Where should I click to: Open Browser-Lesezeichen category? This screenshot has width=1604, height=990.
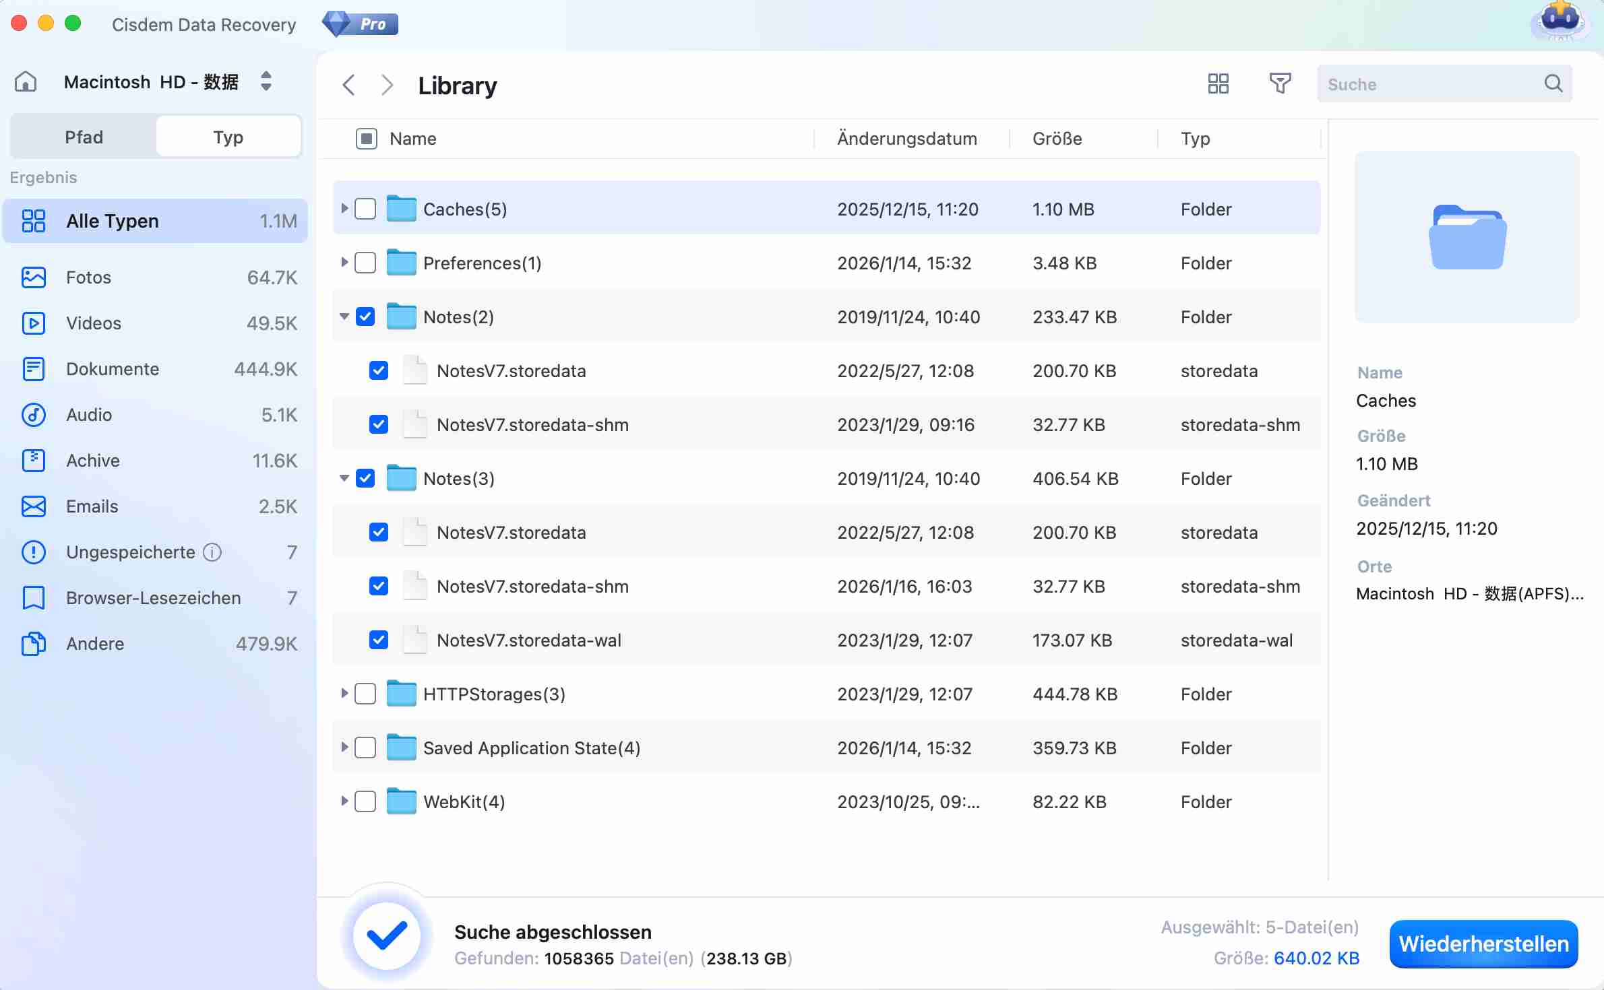pos(153,598)
